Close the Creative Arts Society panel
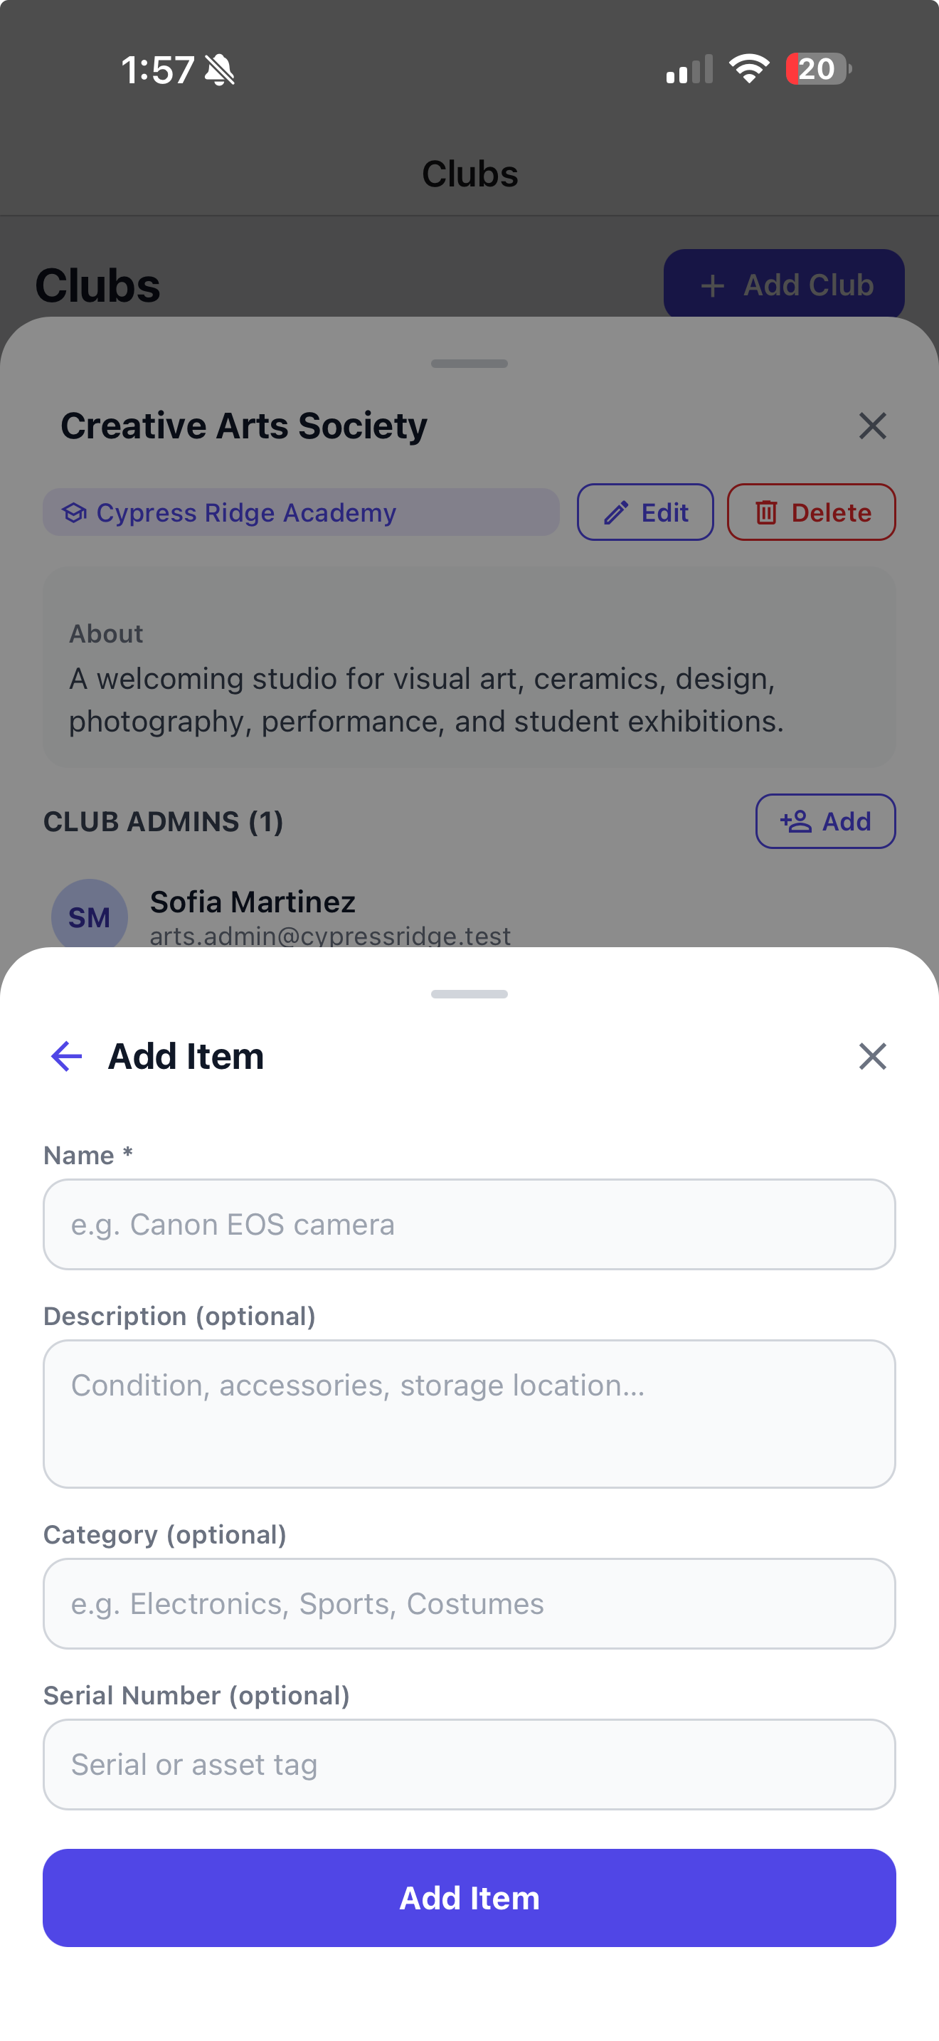Viewport: 939px width, 2041px height. tap(873, 426)
